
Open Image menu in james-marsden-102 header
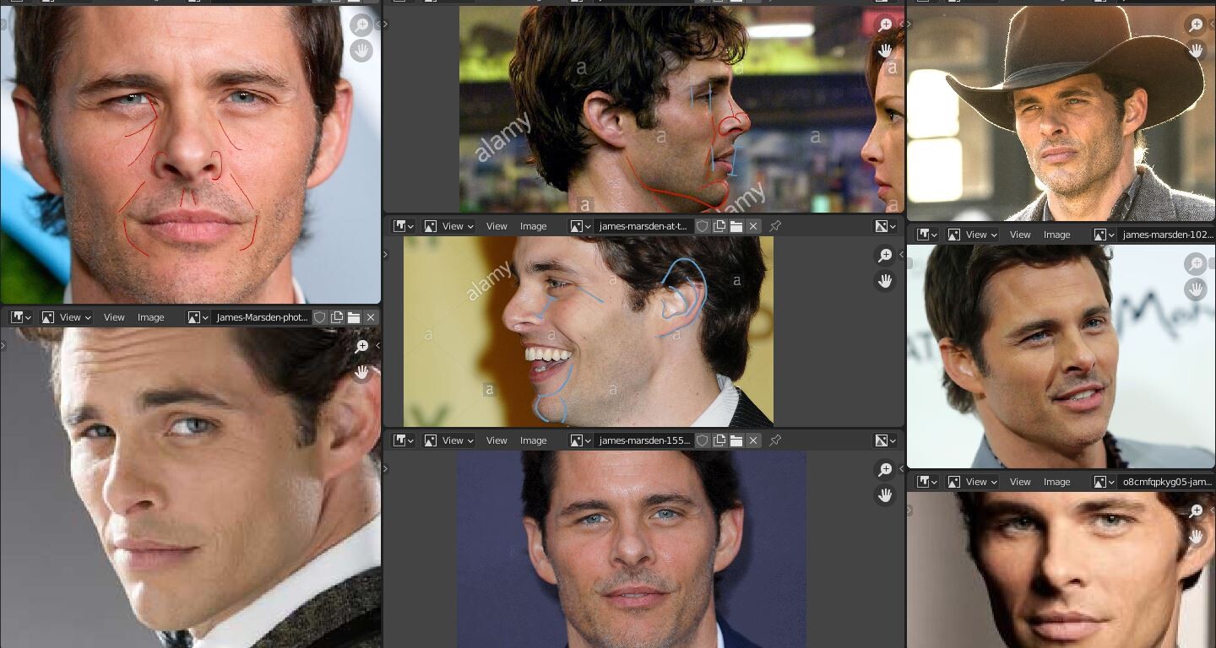click(x=1057, y=235)
